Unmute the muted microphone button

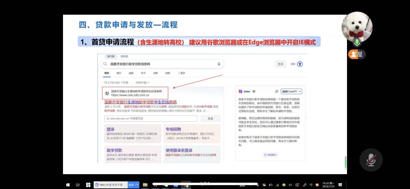coord(371,160)
